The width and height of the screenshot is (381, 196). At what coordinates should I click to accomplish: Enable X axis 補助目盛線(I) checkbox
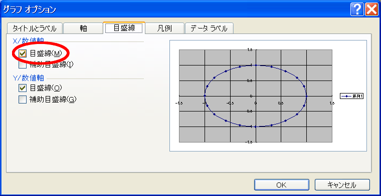click(23, 65)
